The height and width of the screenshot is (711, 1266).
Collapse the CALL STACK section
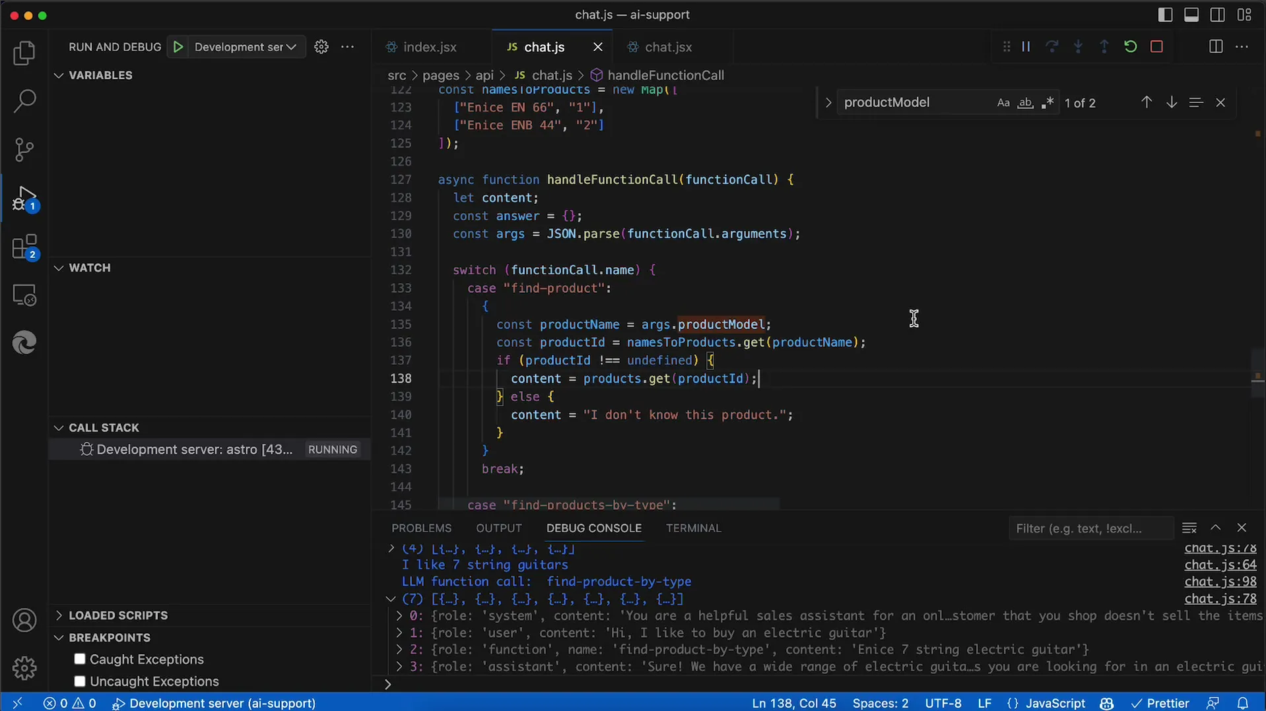click(59, 427)
